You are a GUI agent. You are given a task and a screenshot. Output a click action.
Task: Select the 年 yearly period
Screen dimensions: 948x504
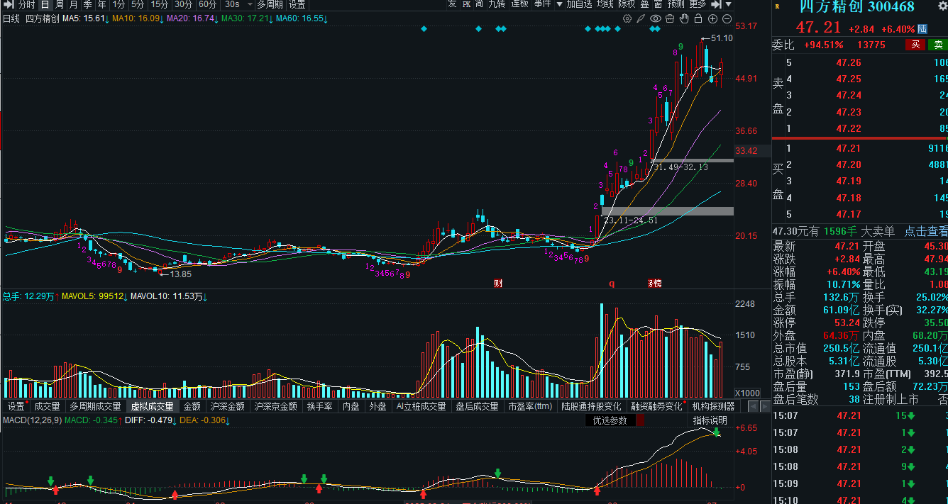tap(102, 4)
